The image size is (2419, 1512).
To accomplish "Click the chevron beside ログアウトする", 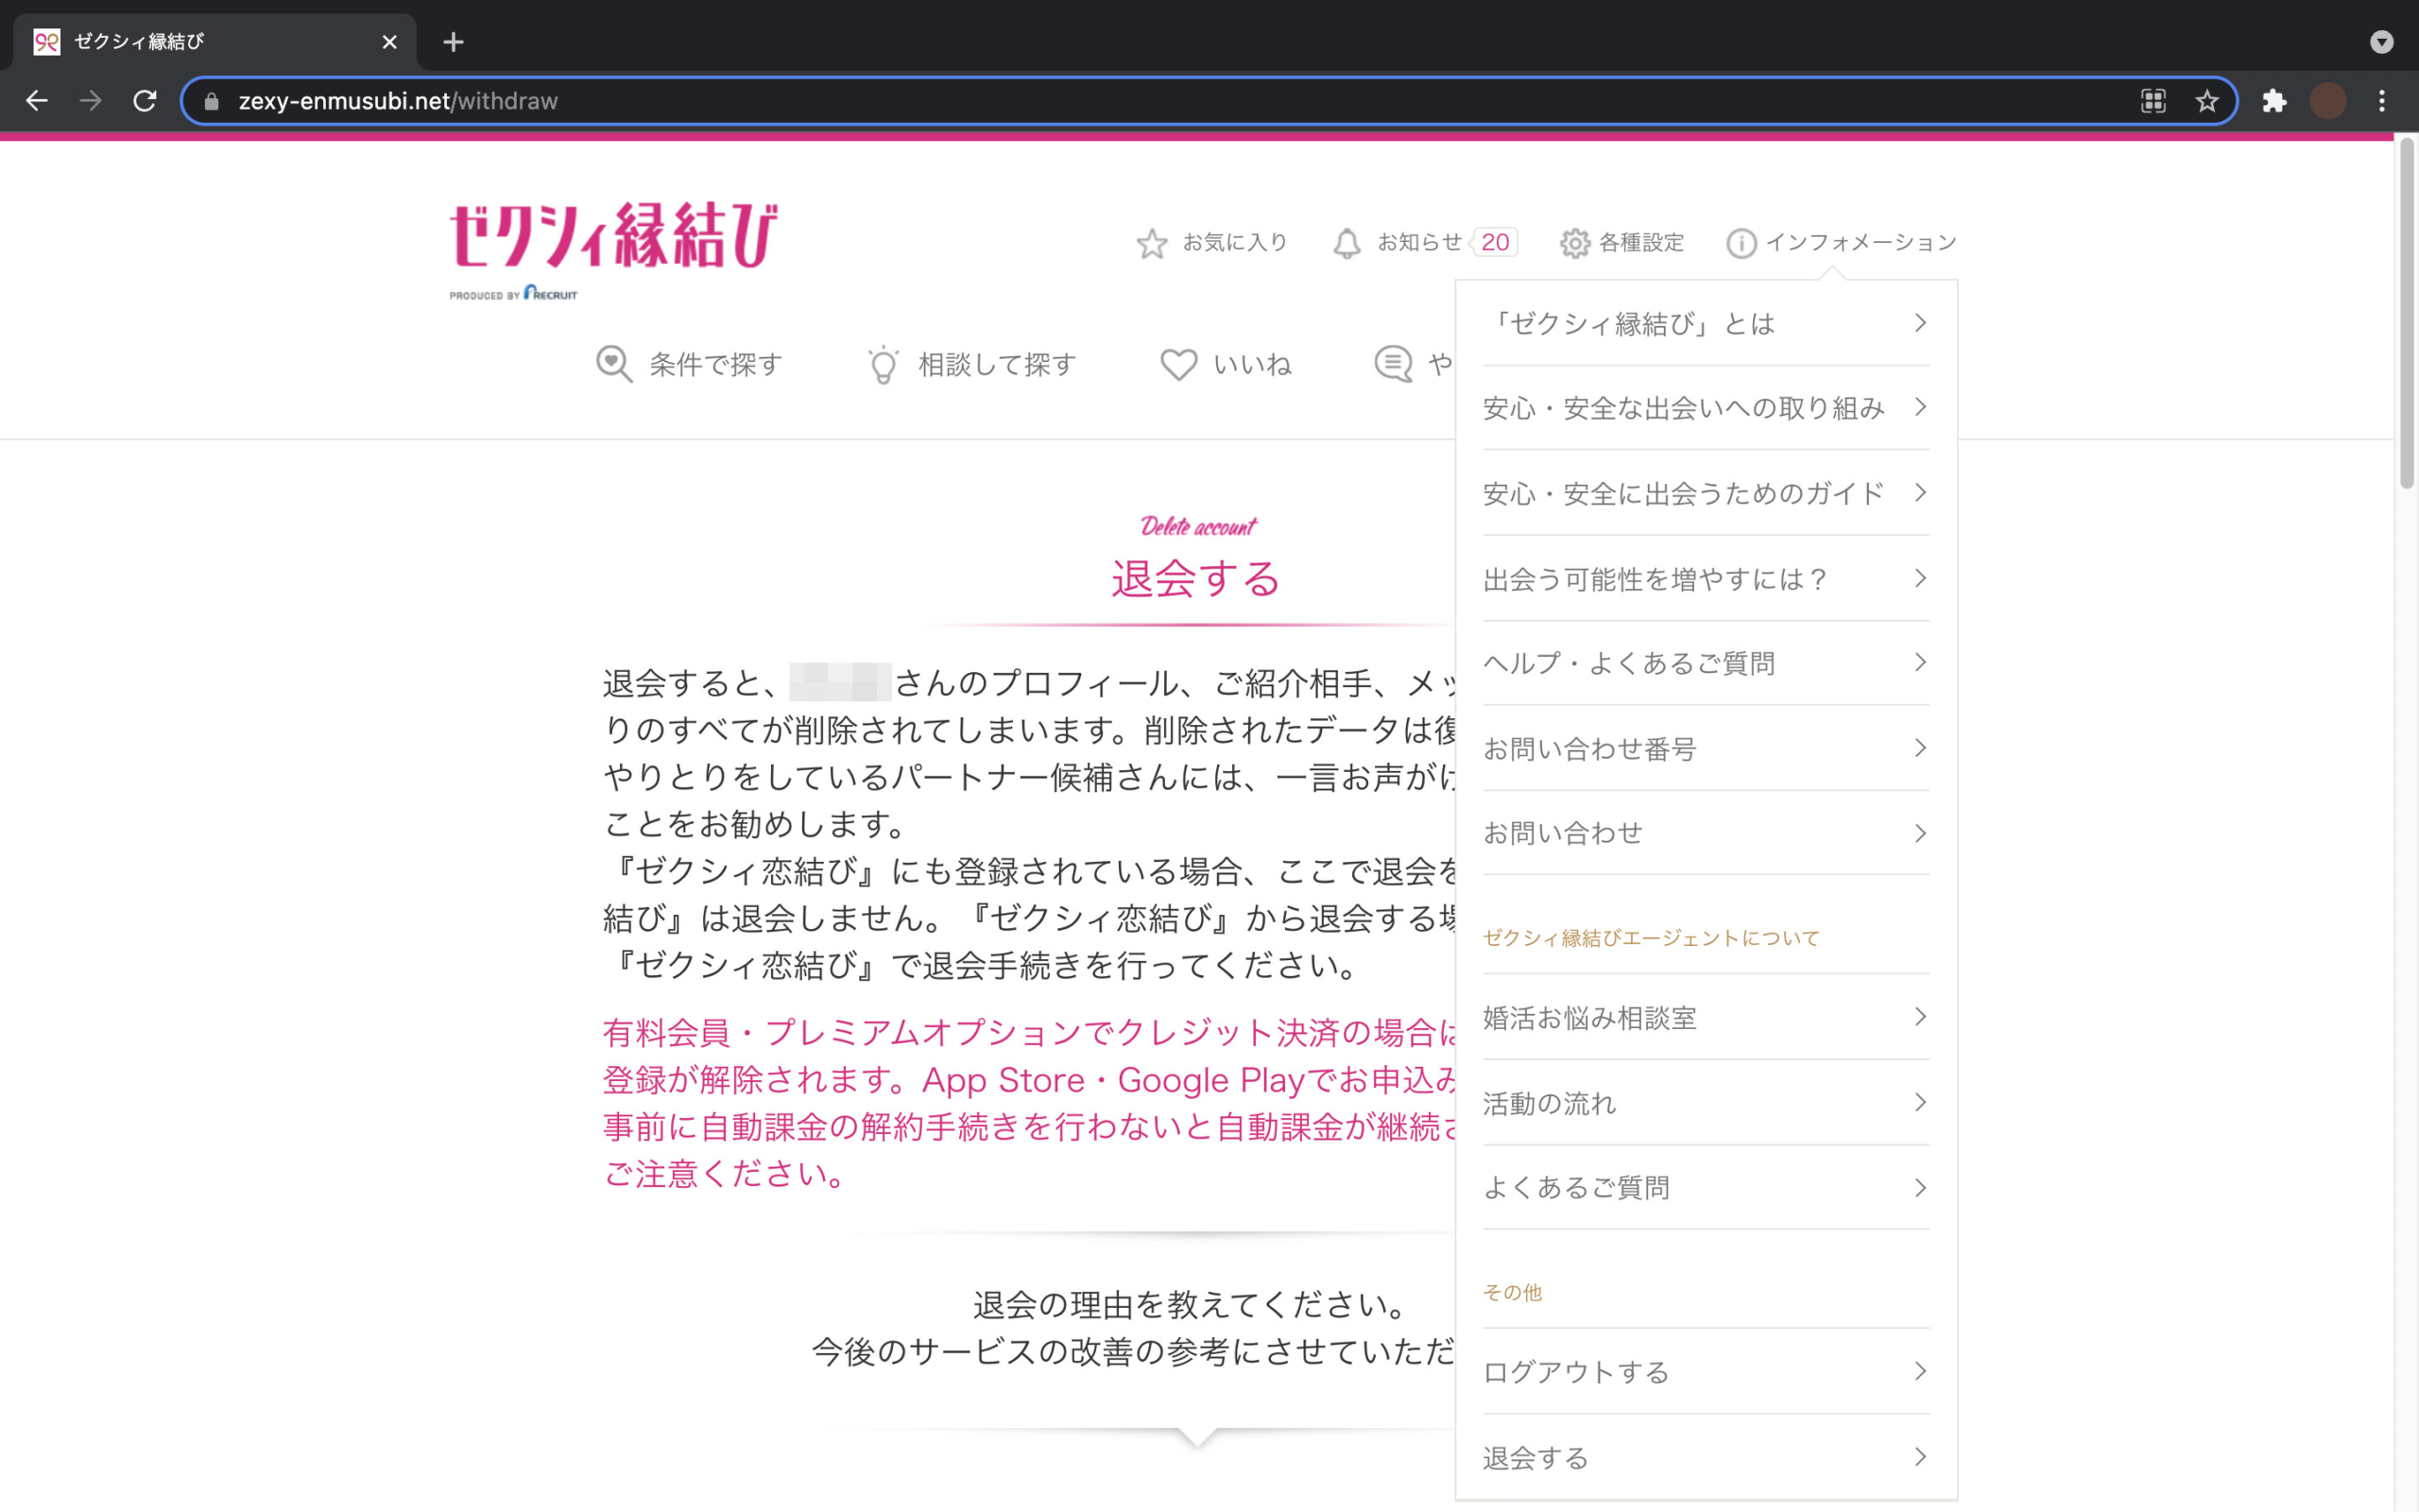I will 1920,1371.
